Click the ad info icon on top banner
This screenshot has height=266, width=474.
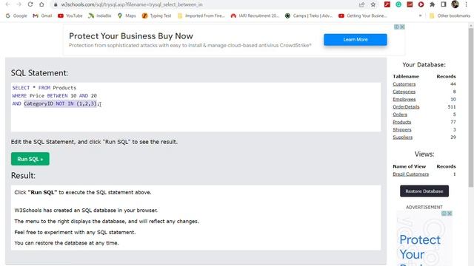[x=397, y=27]
